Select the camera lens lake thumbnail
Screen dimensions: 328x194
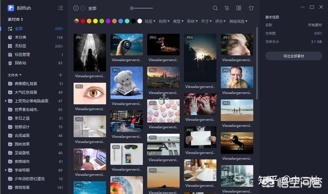[x=127, y=44]
